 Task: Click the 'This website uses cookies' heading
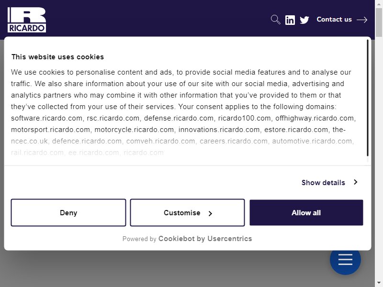click(57, 57)
